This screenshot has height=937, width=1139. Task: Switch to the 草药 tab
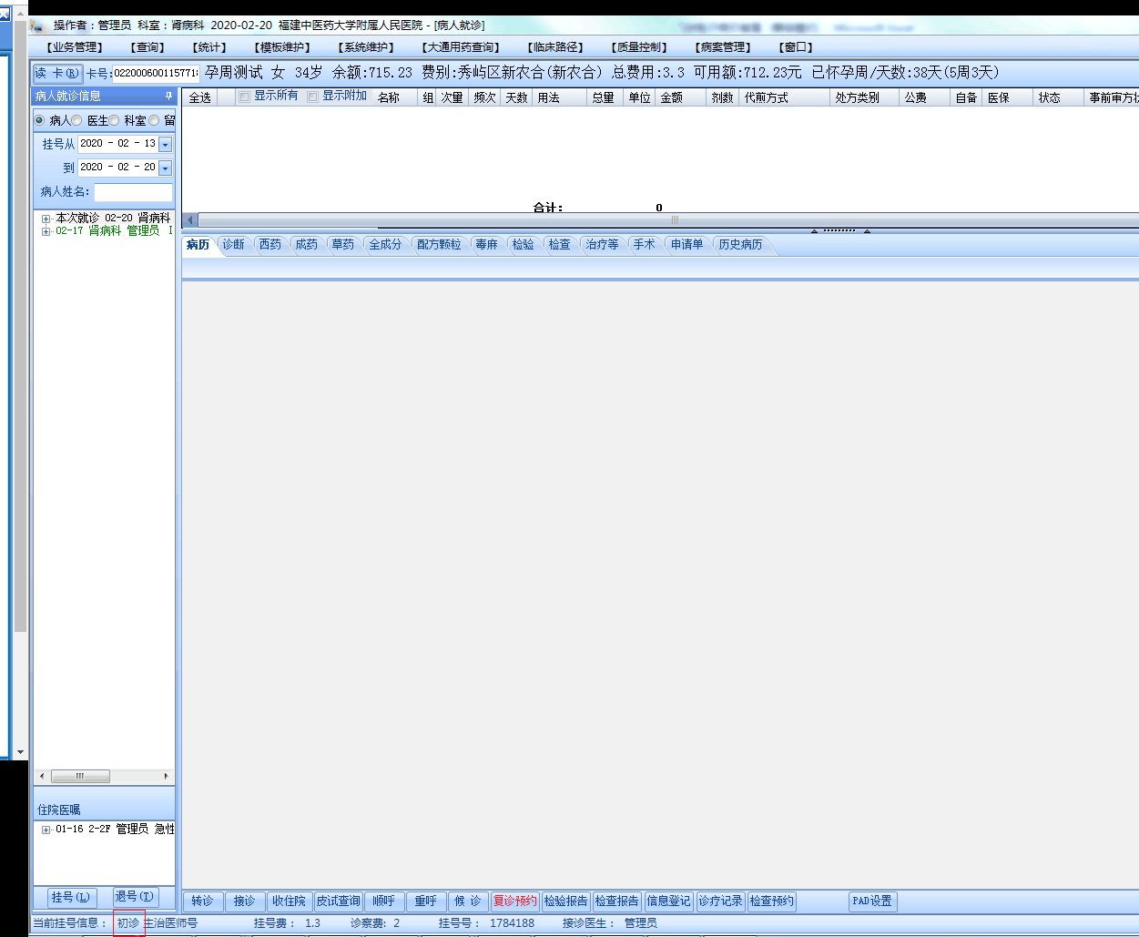(343, 245)
